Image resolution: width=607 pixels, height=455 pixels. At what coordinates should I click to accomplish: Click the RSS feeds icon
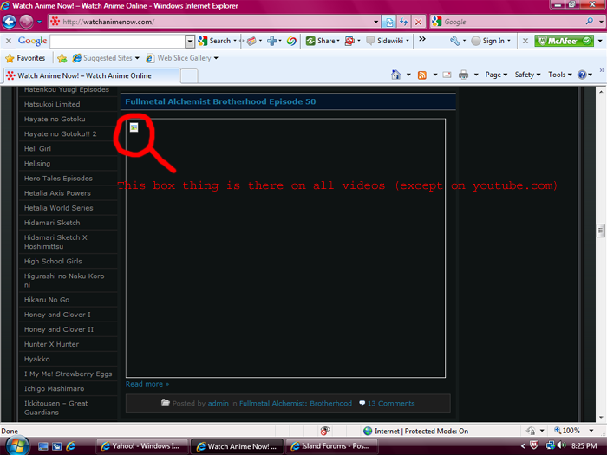(x=422, y=75)
